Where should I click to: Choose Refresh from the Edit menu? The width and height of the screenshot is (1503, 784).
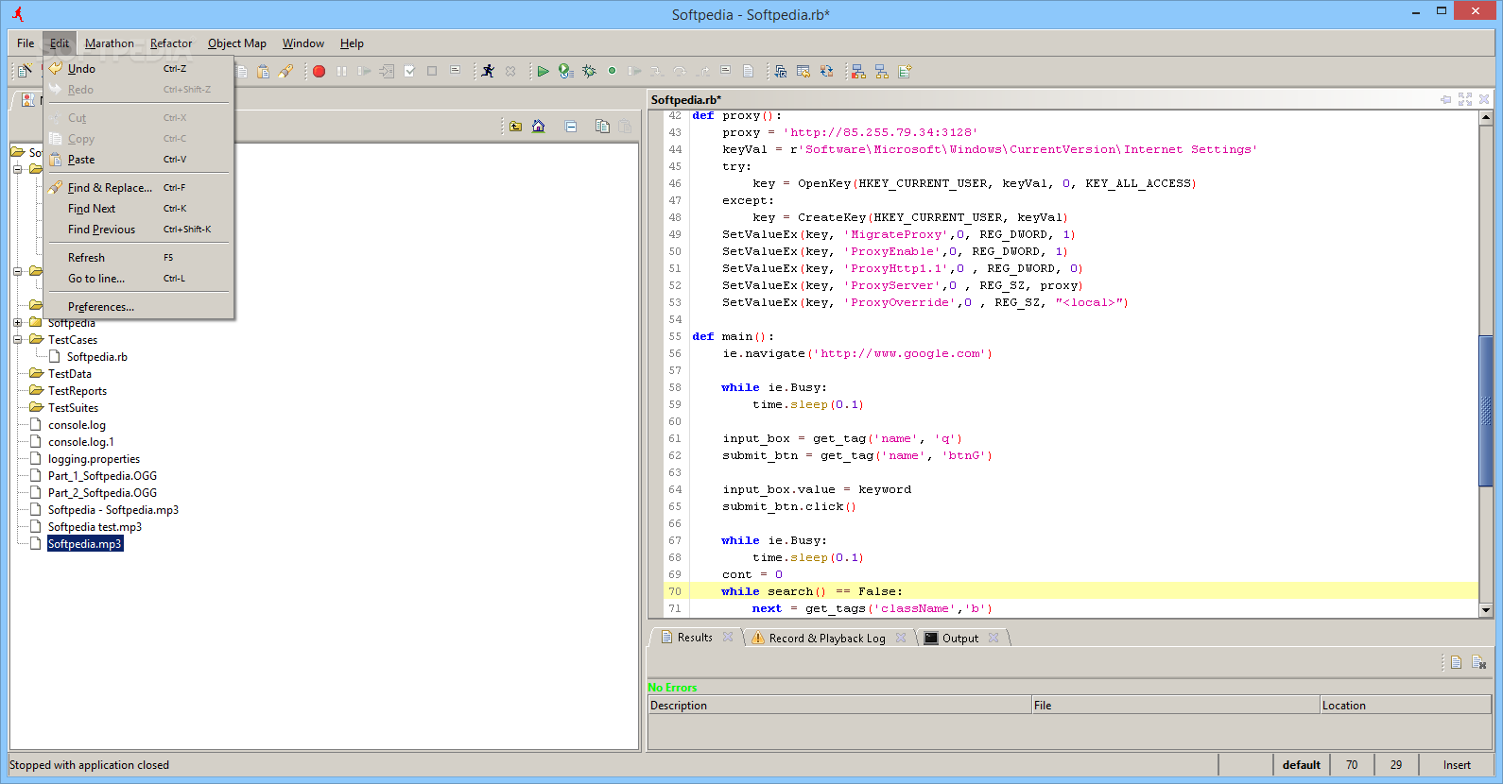tap(139, 258)
